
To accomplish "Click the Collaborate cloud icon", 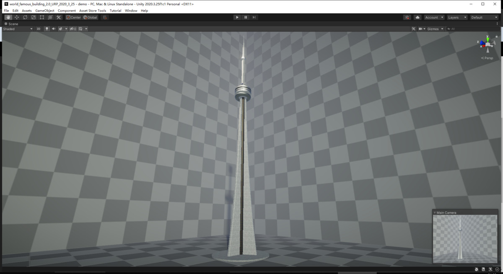I will click(417, 17).
